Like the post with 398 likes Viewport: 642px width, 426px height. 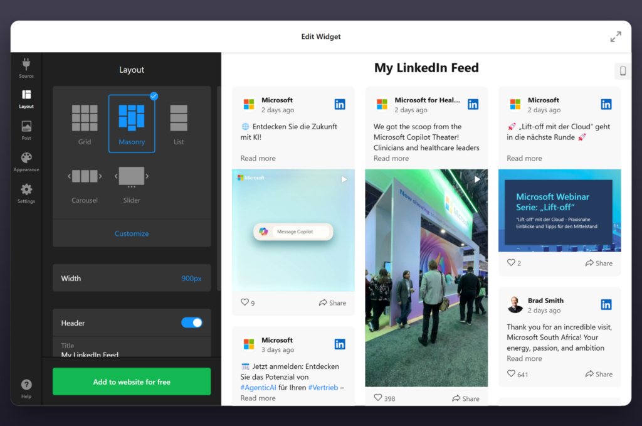click(378, 397)
